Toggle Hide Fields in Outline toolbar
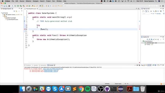165x93 pixels. pyautogui.click(x=152, y=39)
